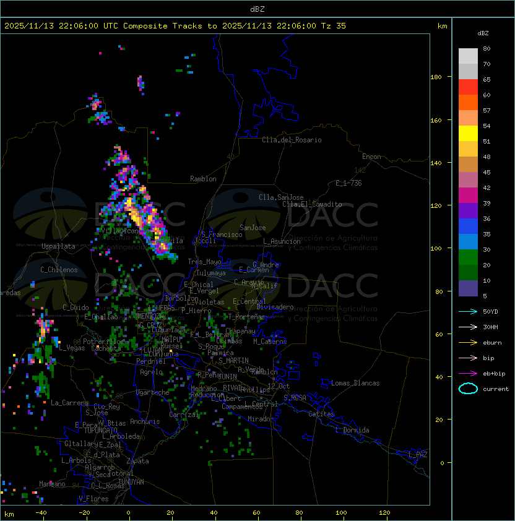Image resolution: width=515 pixels, height=521 pixels.
Task: Click the 'S_Francisco' map label
Action: click(x=222, y=235)
